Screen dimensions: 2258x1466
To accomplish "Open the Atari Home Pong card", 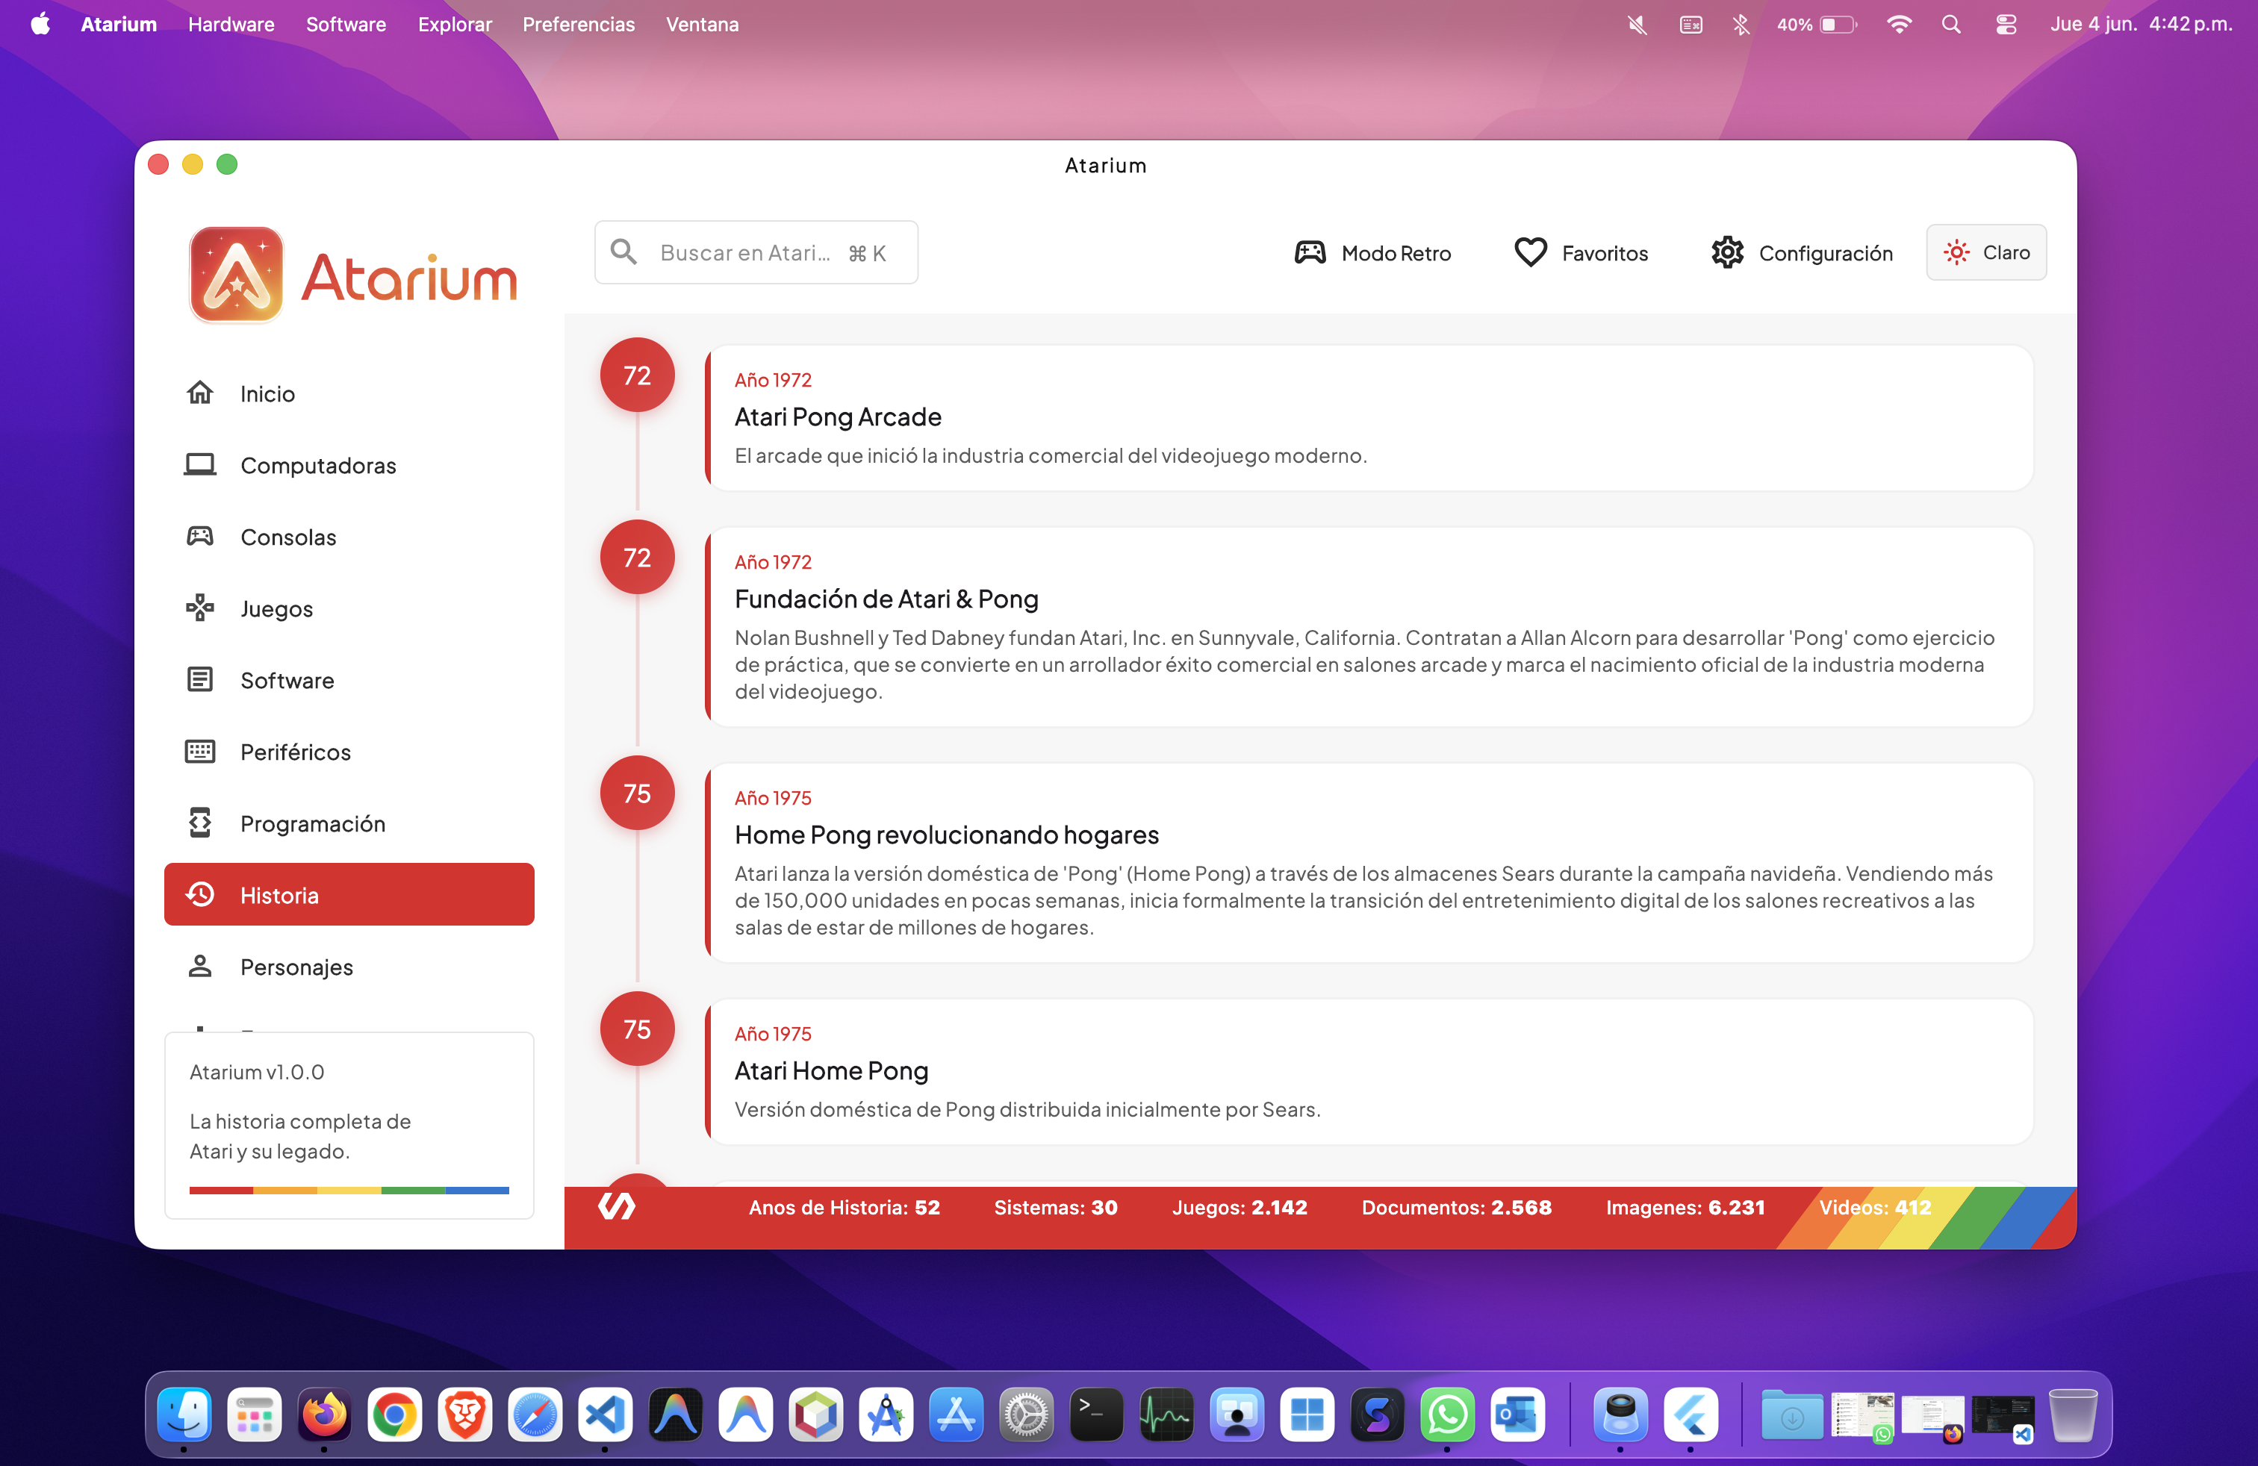I will 1369,1072.
